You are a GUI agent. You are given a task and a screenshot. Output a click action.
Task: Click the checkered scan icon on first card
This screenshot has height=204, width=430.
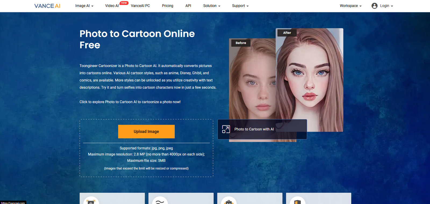pyautogui.click(x=91, y=201)
